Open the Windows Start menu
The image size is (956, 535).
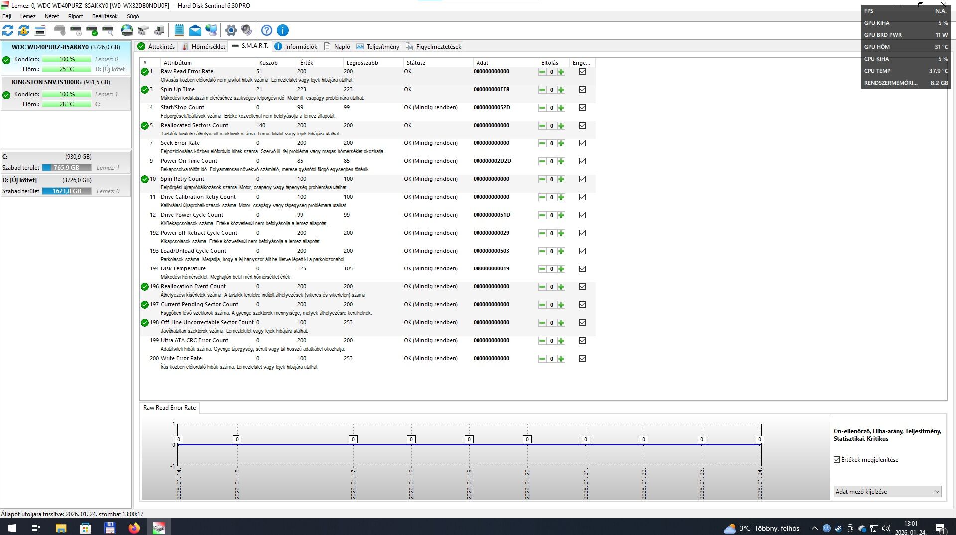pos(11,528)
